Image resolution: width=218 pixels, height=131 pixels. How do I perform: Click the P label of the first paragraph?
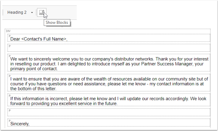click(x=10, y=36)
